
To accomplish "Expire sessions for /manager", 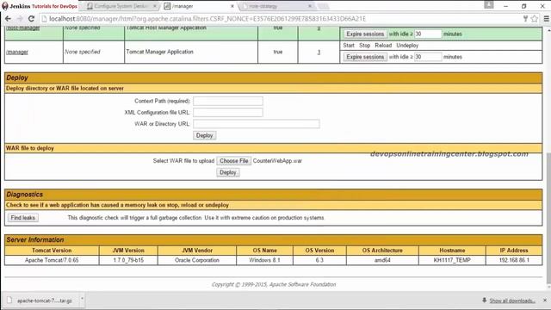I will pos(365,57).
